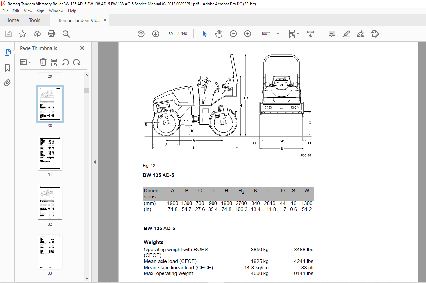Screen dimensions: 426x283
Task: Delete pages with trash icon
Action: point(43,62)
